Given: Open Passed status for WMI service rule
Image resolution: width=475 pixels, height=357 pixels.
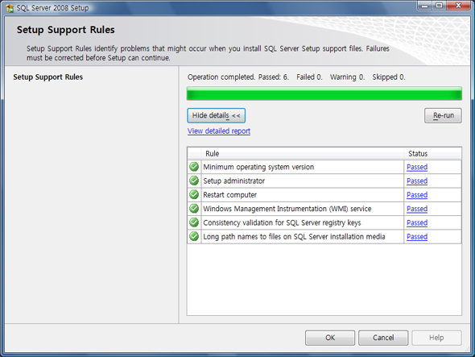Looking at the screenshot, I should click(x=417, y=209).
